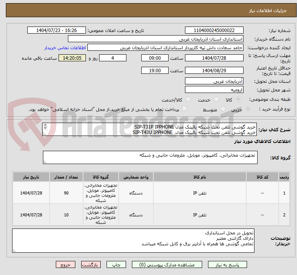Image resolution: width=297 pixels, height=275 pixels.
Task: Click the deadline time 09:00 field
Action: click(x=155, y=58)
